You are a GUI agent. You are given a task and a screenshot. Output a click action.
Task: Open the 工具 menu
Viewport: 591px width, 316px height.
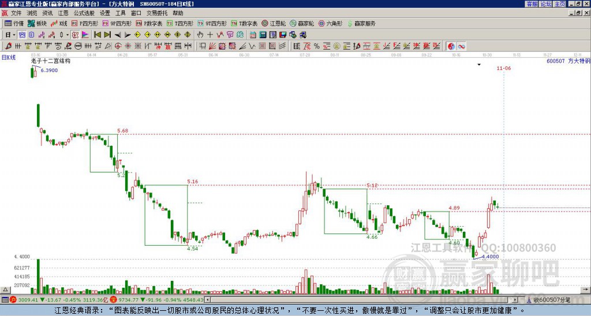coord(120,13)
